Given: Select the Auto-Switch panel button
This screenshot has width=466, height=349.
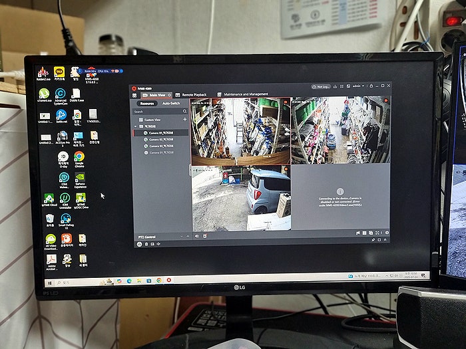Looking at the screenshot, I should (171, 103).
